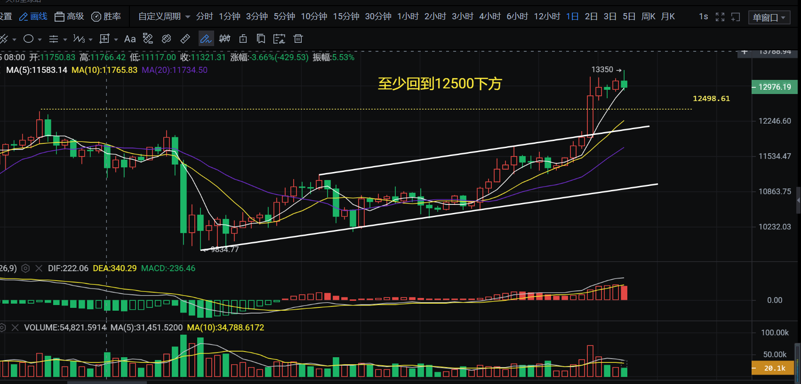Image resolution: width=801 pixels, height=384 pixels.
Task: Click the 12976.19 current price label
Action: 775,87
